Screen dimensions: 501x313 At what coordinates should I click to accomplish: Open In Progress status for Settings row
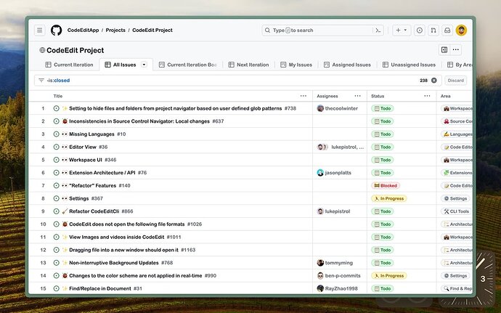tap(389, 198)
